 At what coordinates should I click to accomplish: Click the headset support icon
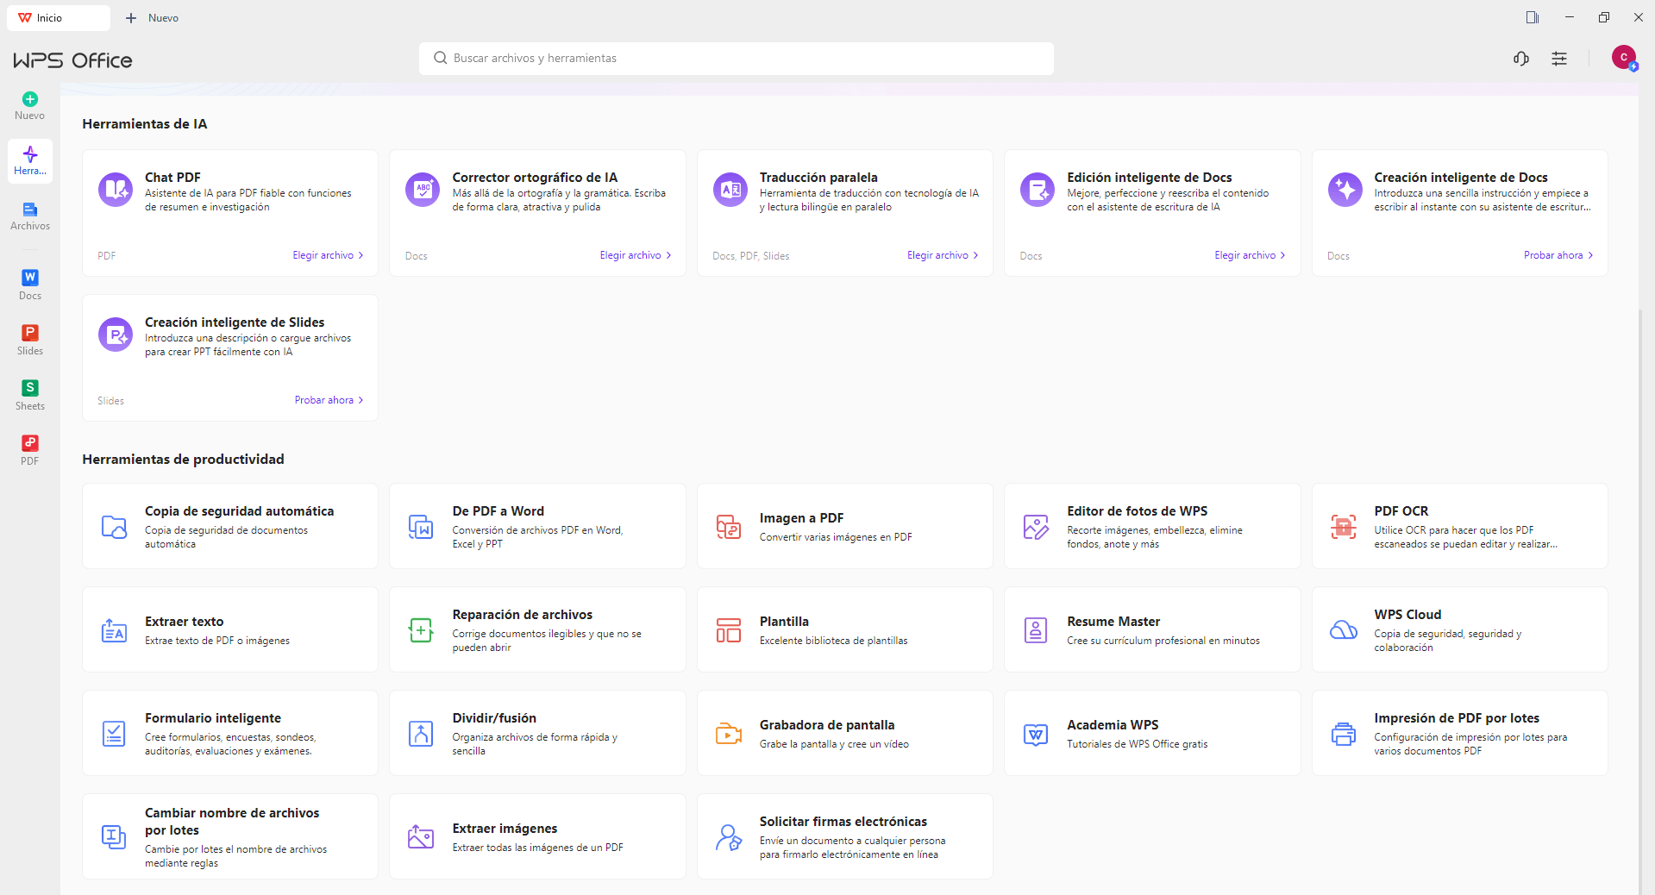1521,59
